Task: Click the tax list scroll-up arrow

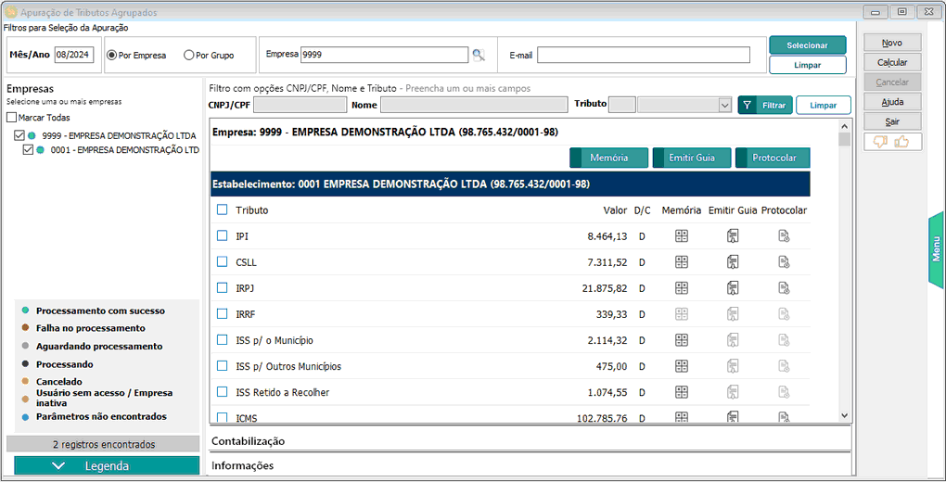Action: click(x=844, y=126)
